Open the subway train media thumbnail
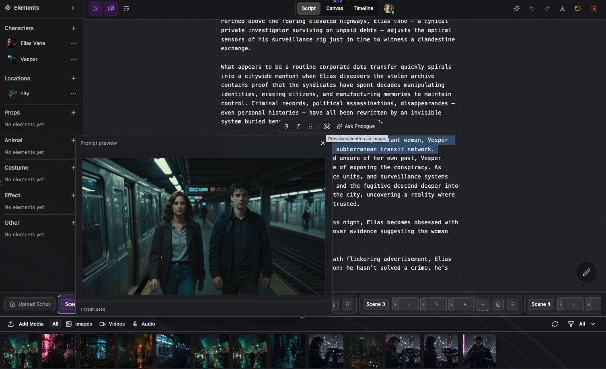The height and width of the screenshot is (369, 606). click(x=173, y=351)
